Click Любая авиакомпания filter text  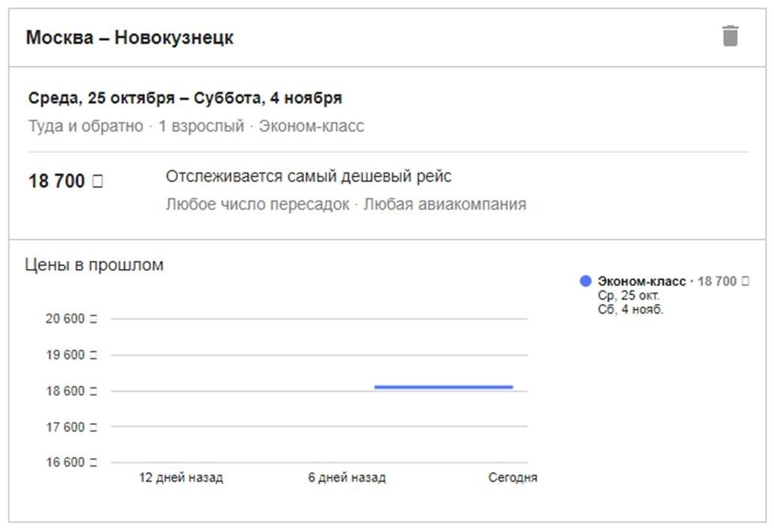click(445, 204)
